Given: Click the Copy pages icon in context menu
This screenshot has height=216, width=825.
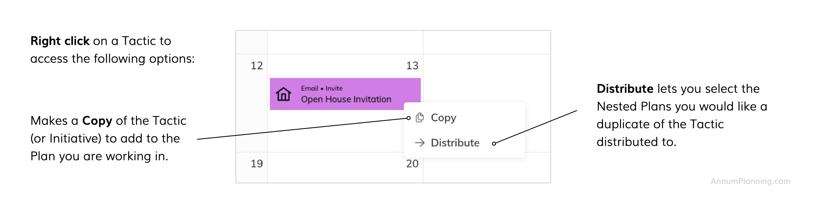Looking at the screenshot, I should coord(420,118).
